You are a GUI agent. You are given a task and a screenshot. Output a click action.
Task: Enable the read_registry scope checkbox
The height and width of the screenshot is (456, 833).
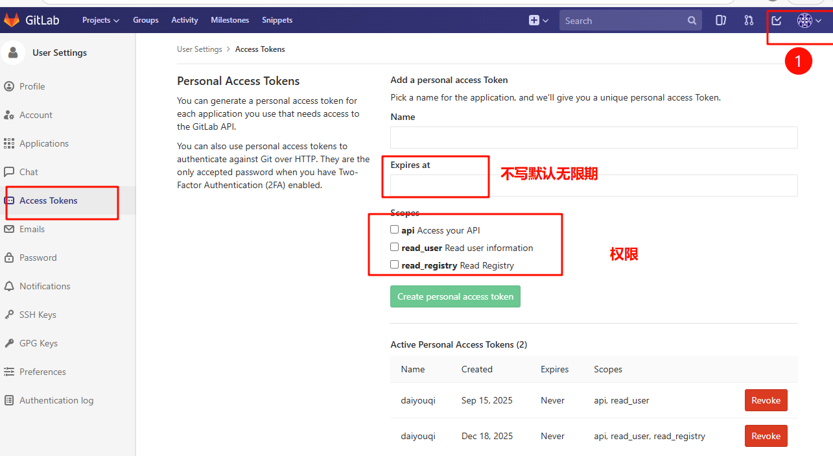point(394,265)
